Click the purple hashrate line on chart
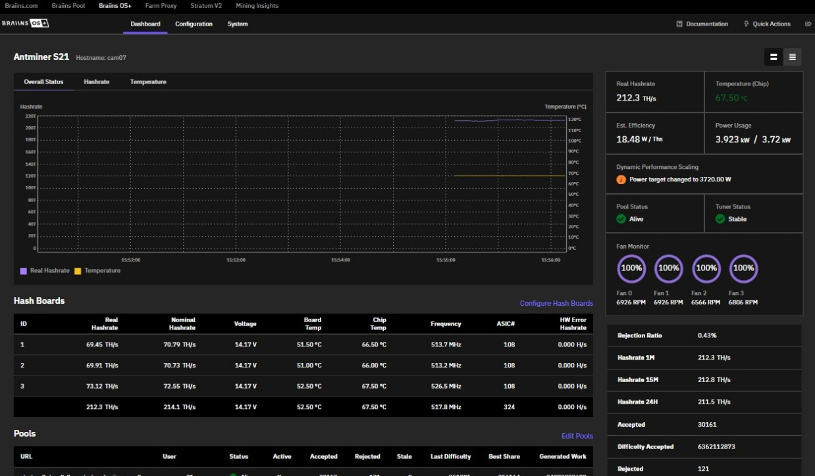 point(509,120)
